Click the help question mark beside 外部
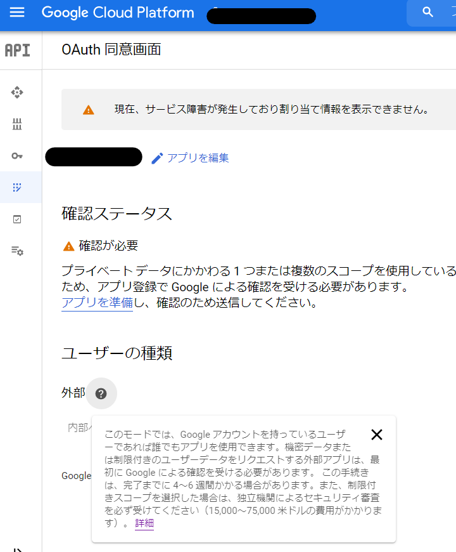The height and width of the screenshot is (552, 456). [101, 393]
